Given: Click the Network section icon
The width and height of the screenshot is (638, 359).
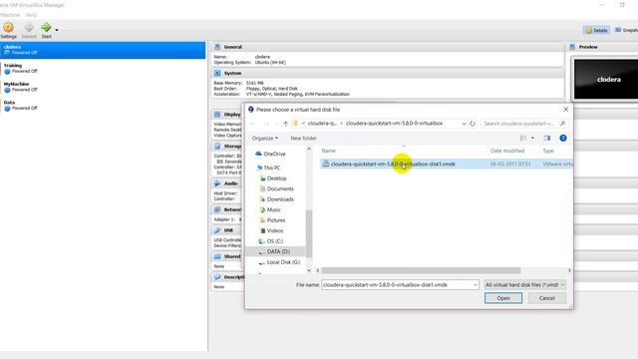Looking at the screenshot, I should click(x=217, y=209).
